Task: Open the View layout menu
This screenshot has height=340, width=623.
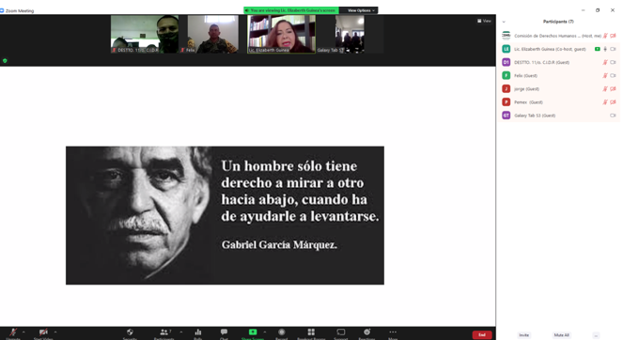Action: pos(484,21)
